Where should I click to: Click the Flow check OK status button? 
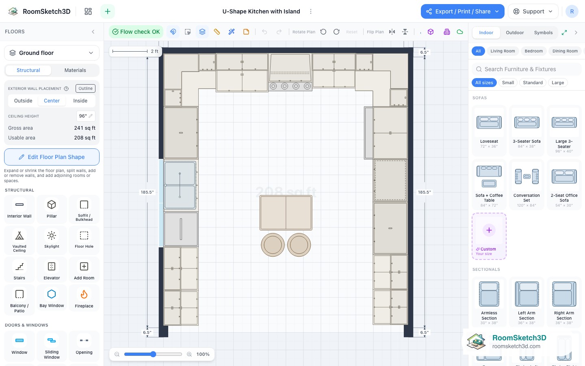[x=136, y=32]
